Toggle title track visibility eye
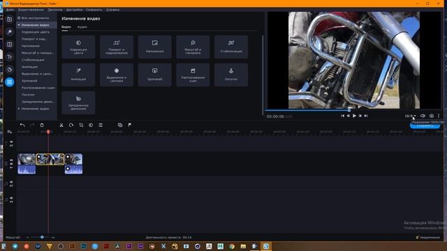The height and width of the screenshot is (251, 447). click(x=11, y=142)
